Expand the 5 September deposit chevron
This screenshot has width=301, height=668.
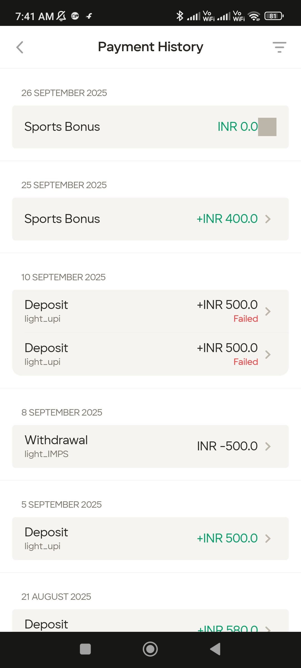click(268, 539)
